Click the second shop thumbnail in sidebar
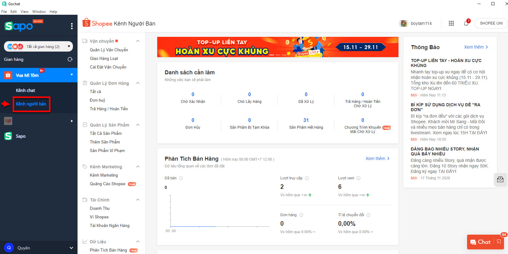 click(8, 121)
